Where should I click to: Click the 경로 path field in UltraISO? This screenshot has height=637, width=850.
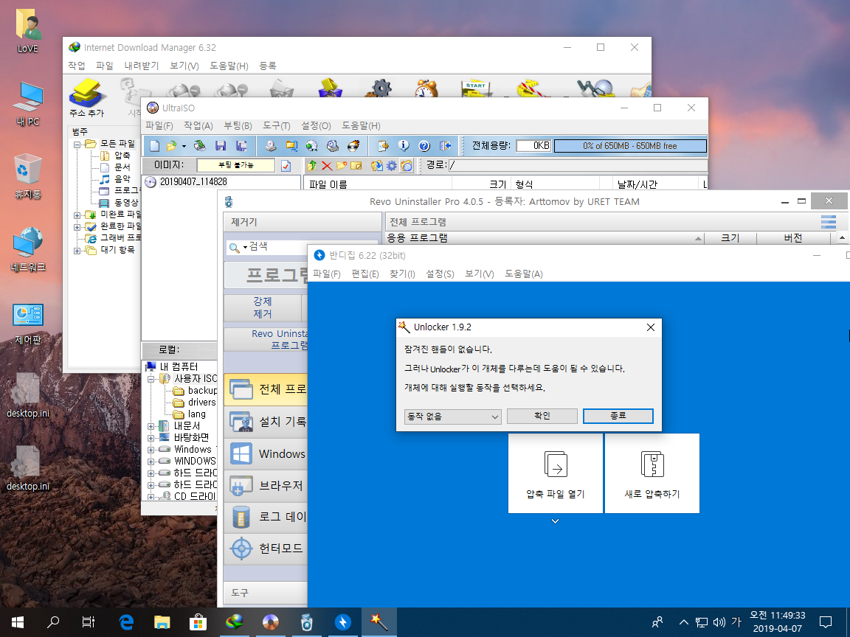(x=578, y=165)
